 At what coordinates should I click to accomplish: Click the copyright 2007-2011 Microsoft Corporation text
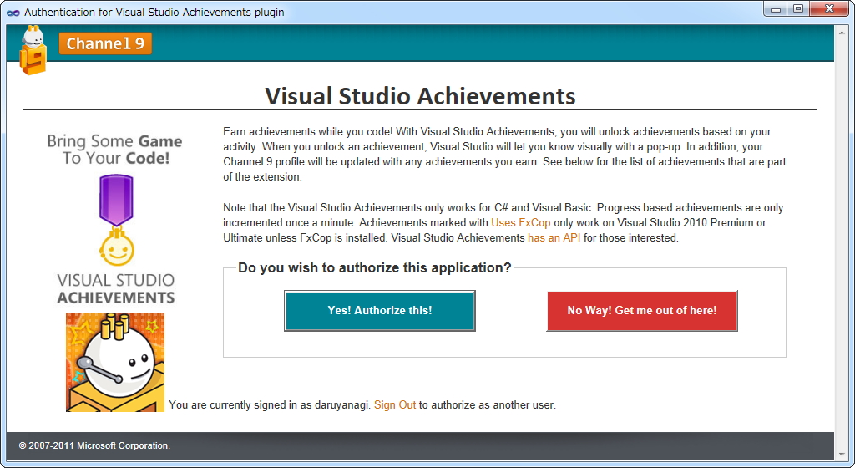(94, 445)
